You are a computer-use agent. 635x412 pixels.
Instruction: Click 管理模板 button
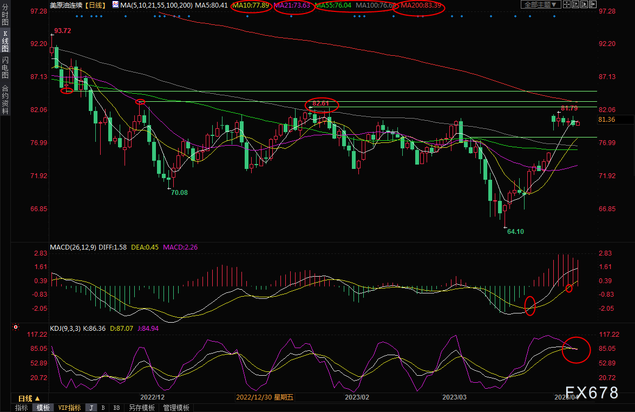[176, 408]
